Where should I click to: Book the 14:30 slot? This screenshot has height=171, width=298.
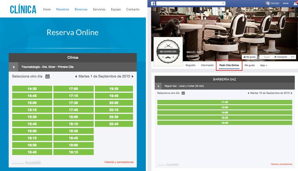[x=32, y=89]
